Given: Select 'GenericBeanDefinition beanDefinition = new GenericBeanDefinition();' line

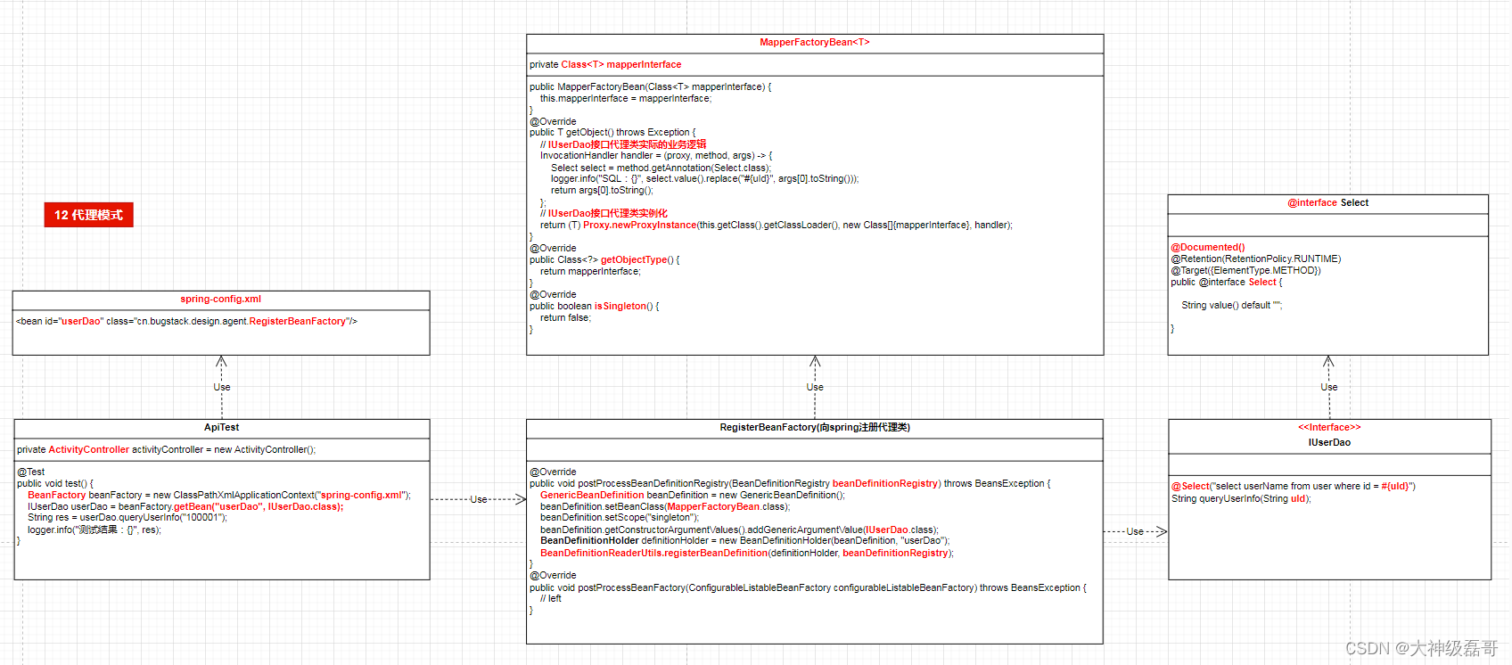Looking at the screenshot, I should [693, 496].
